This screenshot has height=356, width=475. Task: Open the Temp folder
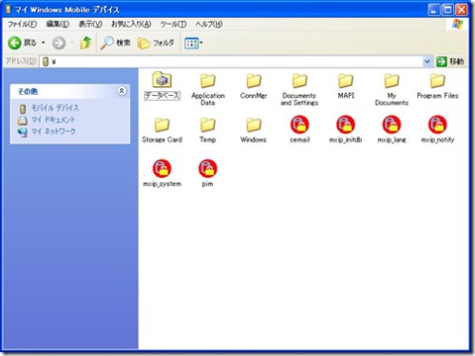pyautogui.click(x=208, y=124)
